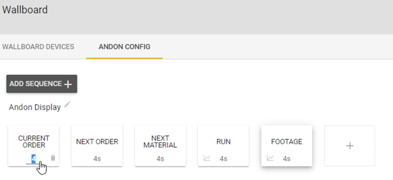The width and height of the screenshot is (393, 180).
Task: Select the Next Material card
Action: [161, 146]
